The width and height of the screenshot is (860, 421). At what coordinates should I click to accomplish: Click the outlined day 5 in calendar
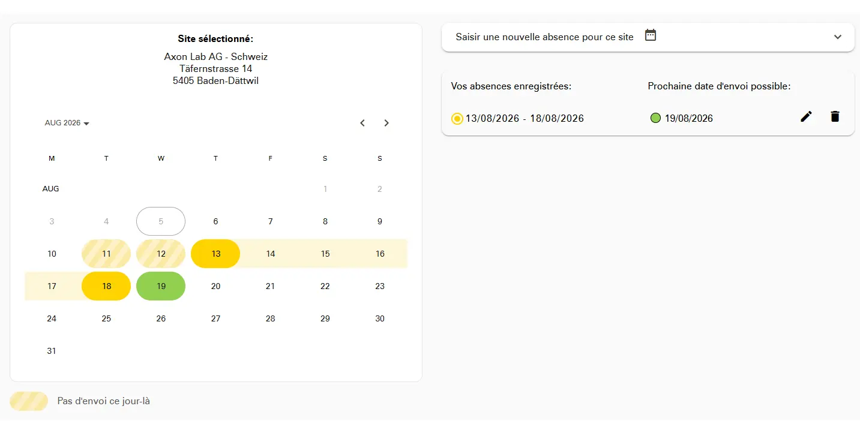click(x=161, y=221)
